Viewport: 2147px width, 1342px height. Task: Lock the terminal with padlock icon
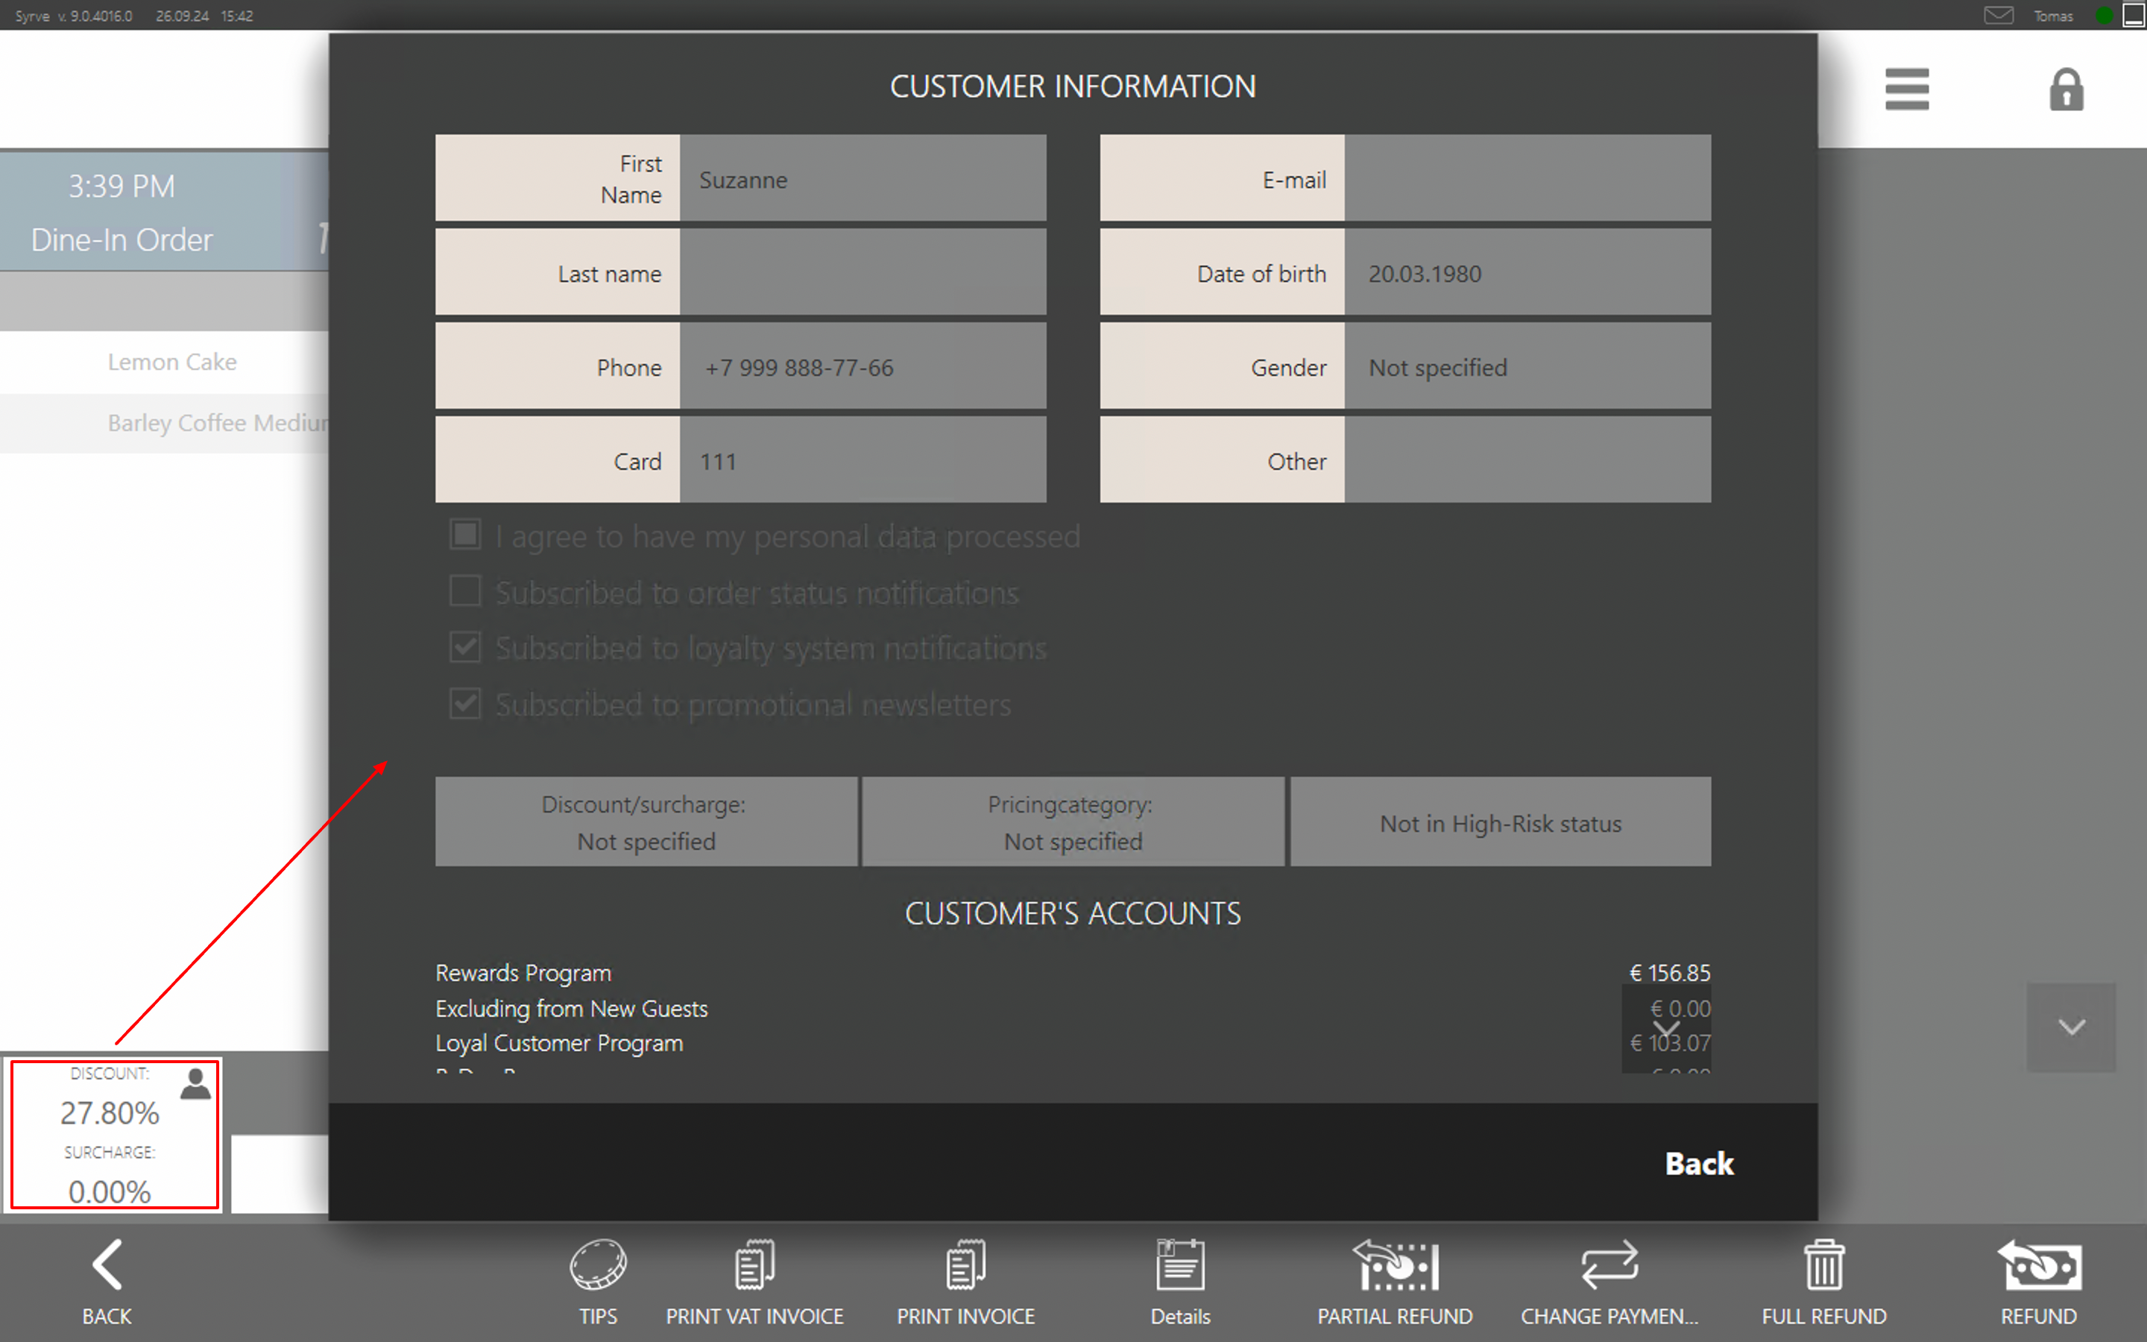click(x=2066, y=89)
